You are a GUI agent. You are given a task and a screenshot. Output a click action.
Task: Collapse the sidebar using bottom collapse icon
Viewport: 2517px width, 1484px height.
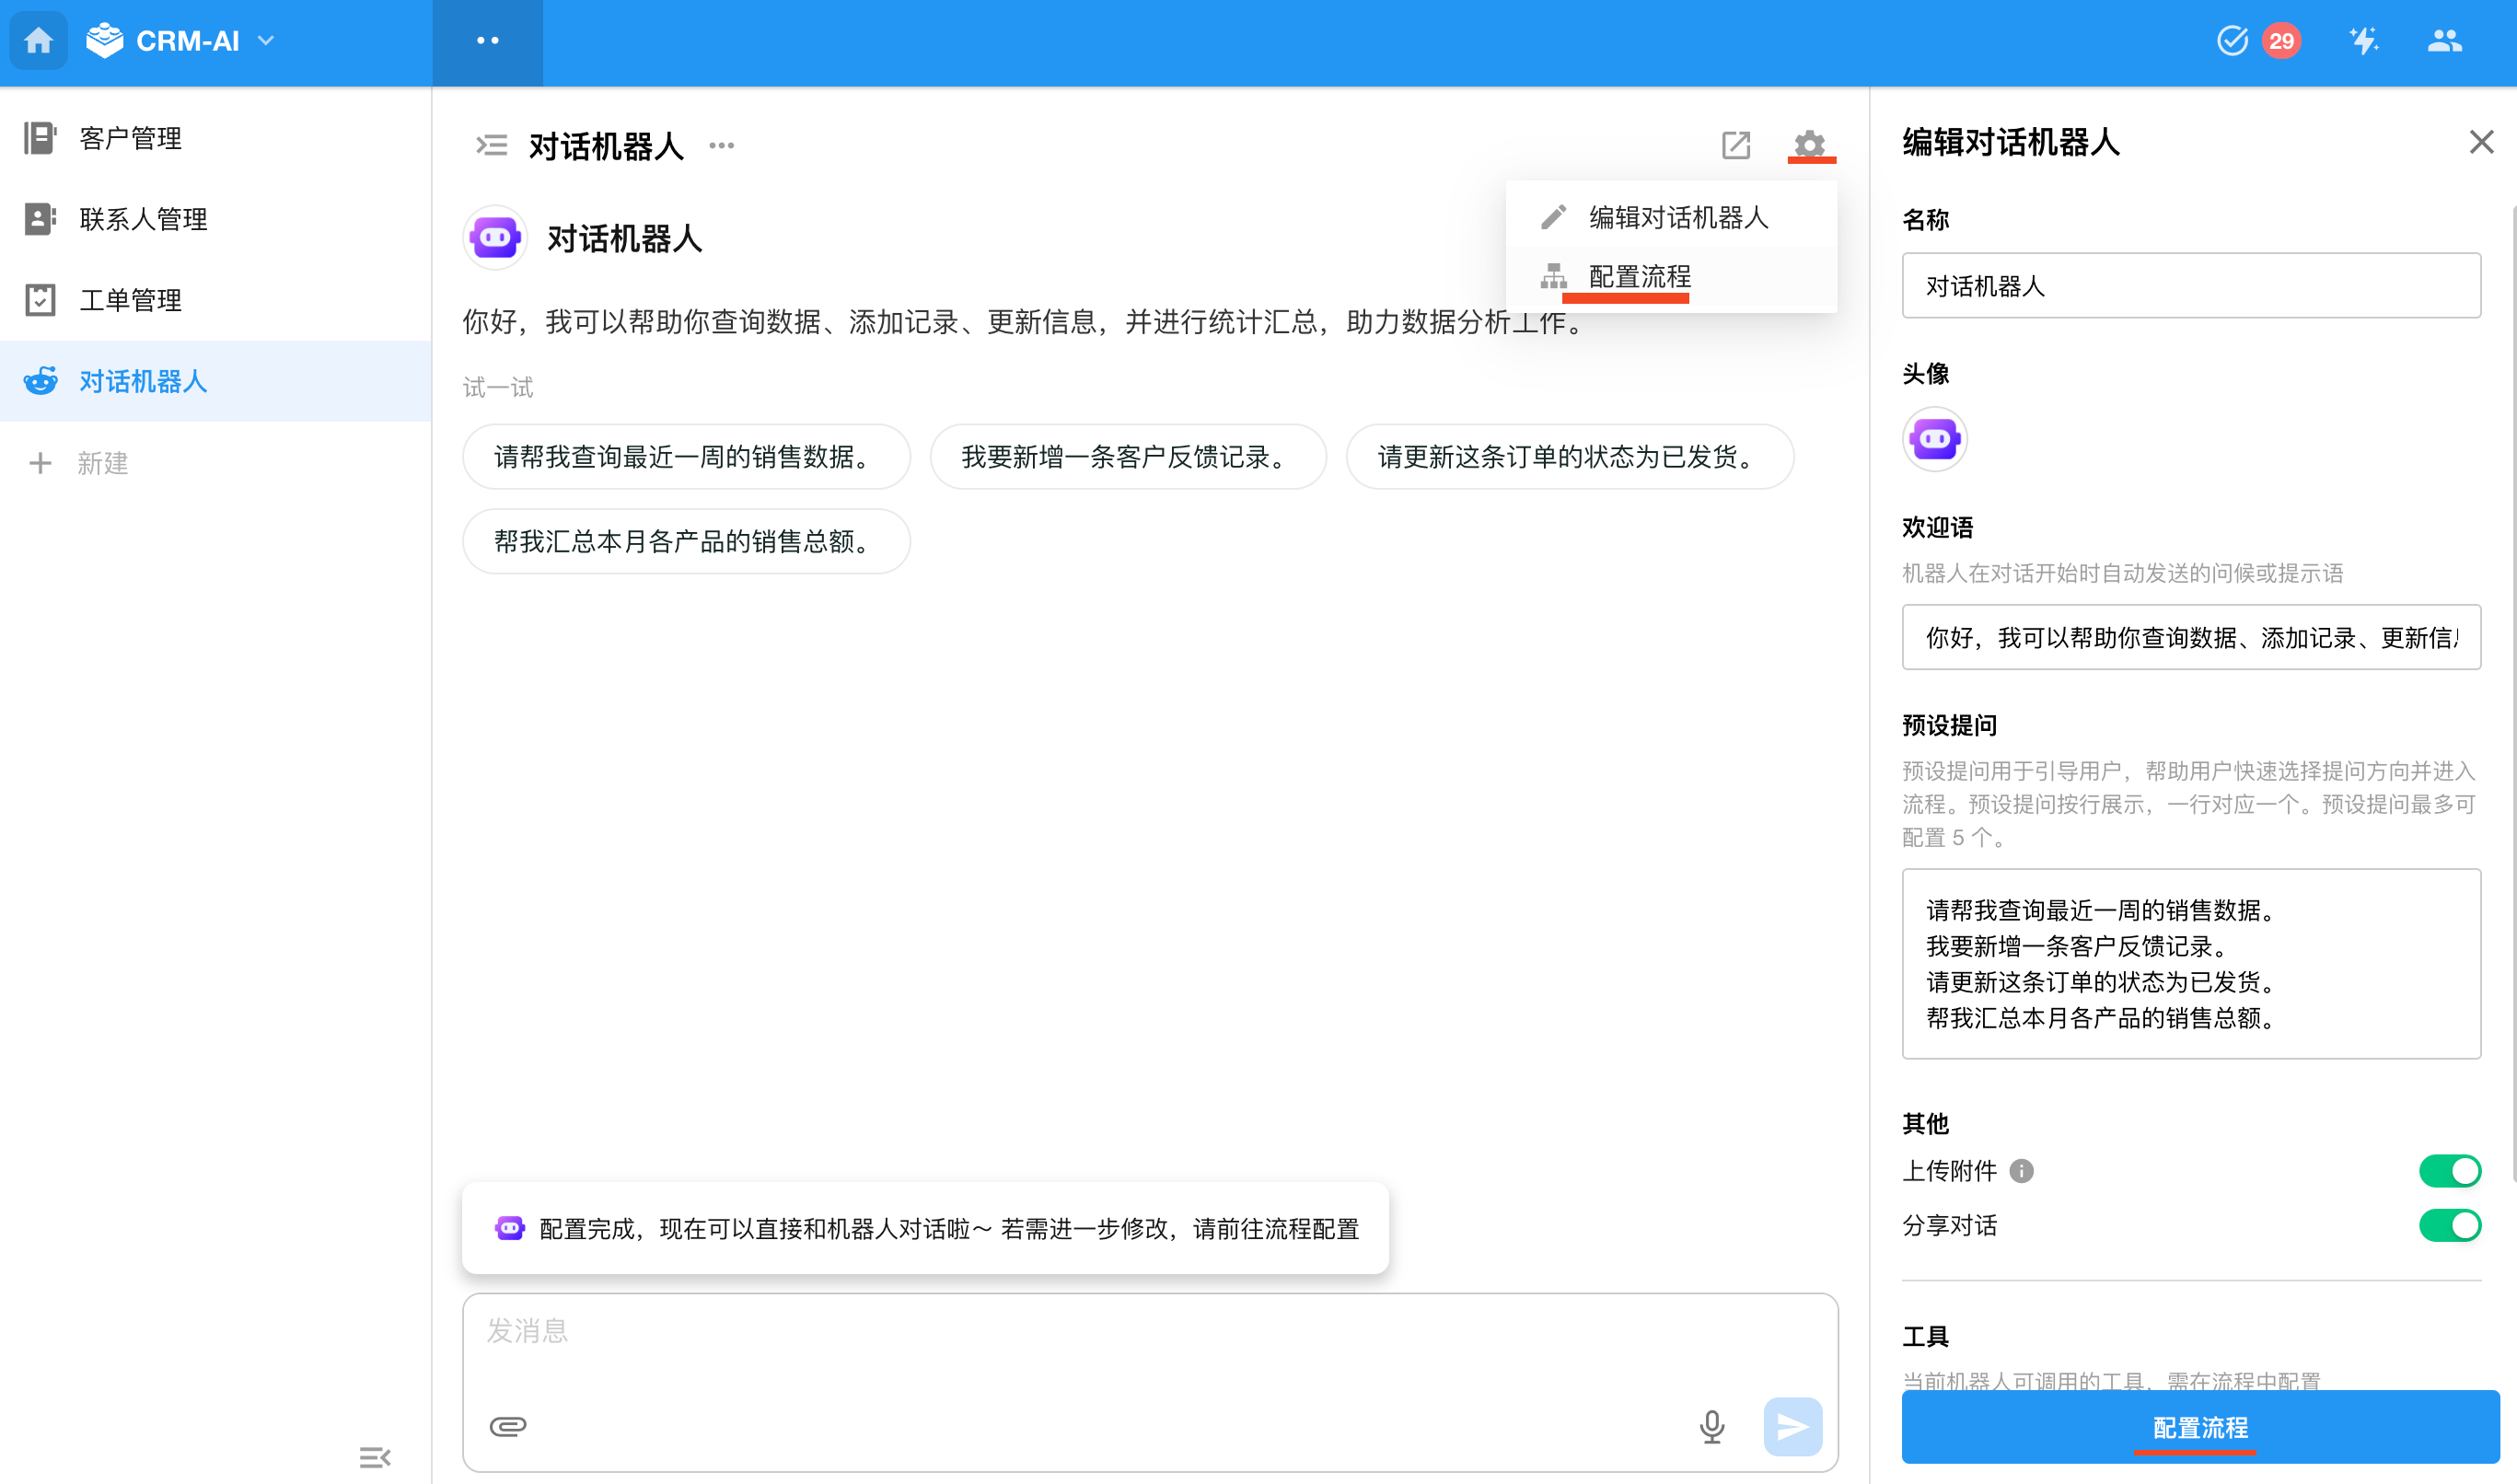pyautogui.click(x=374, y=1456)
